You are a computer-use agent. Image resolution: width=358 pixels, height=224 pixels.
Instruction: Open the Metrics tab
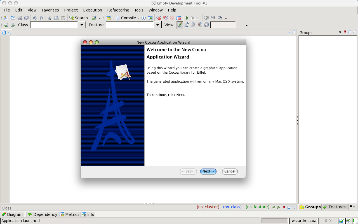(x=70, y=214)
